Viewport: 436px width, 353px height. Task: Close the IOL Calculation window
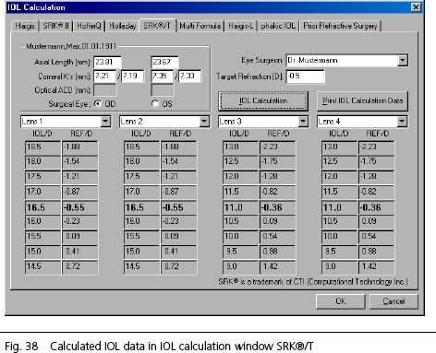click(x=416, y=7)
